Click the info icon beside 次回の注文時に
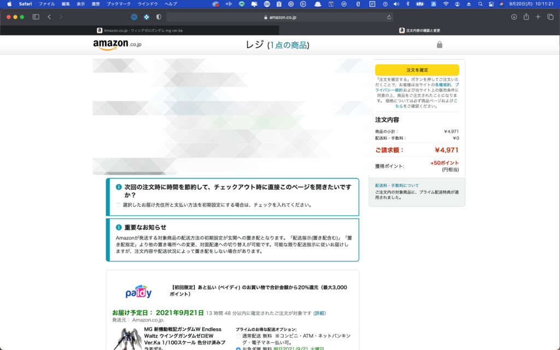560x350 pixels. pos(119,187)
